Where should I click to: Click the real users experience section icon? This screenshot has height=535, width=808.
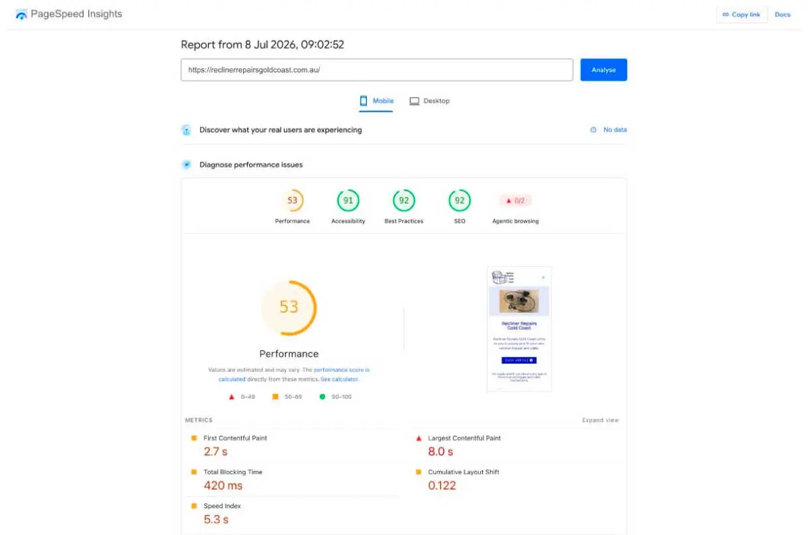click(x=187, y=130)
